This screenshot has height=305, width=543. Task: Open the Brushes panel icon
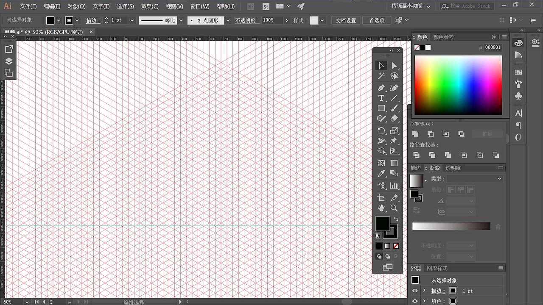518,83
